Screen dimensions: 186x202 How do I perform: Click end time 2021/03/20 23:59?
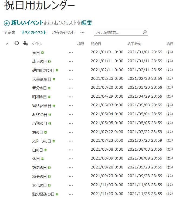click(145, 87)
